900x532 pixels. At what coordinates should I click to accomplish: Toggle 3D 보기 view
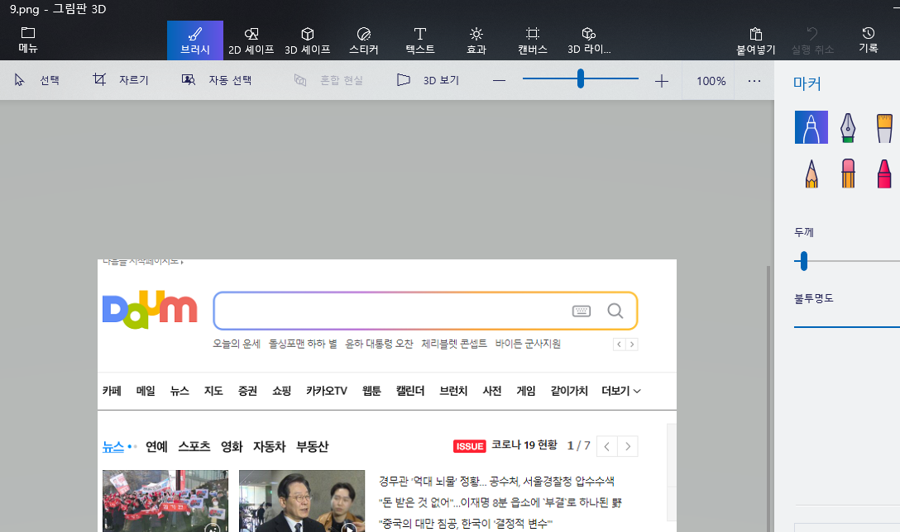pos(428,80)
